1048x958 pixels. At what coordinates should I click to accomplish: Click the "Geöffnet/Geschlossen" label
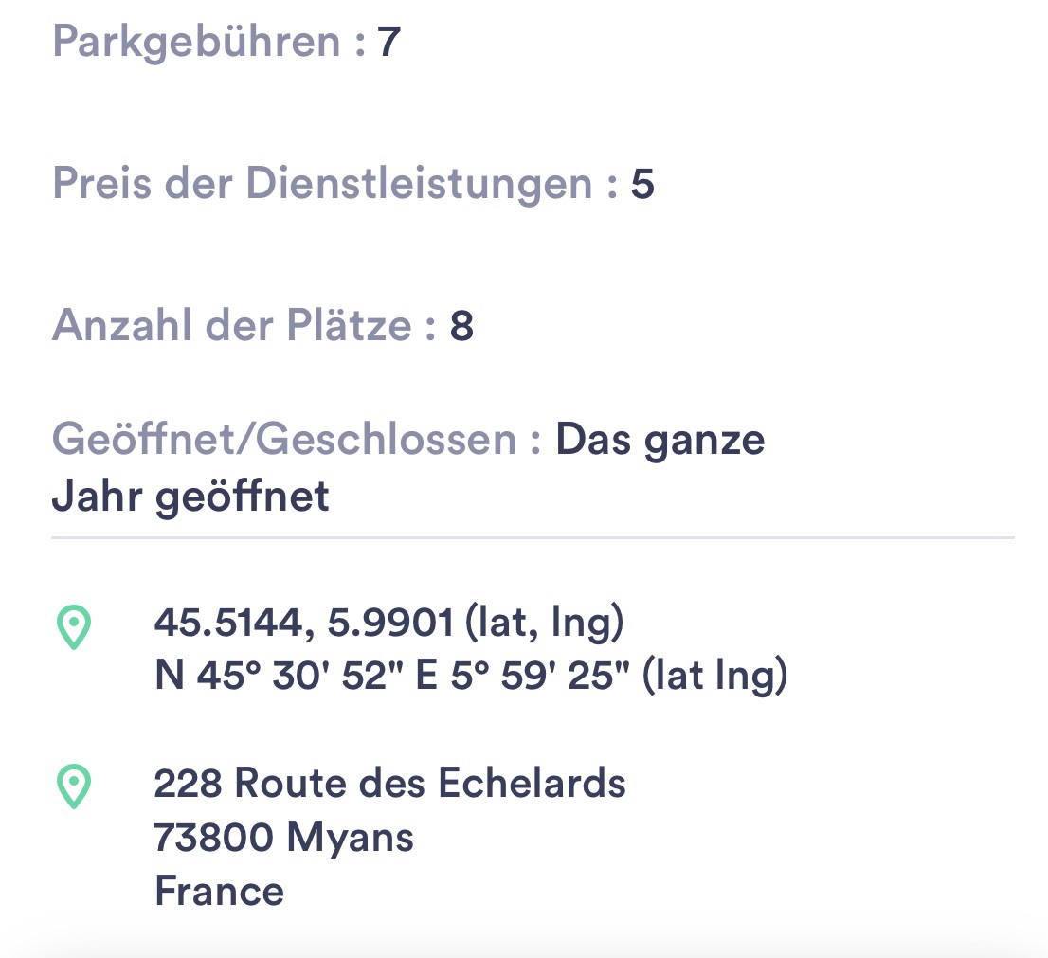284,440
